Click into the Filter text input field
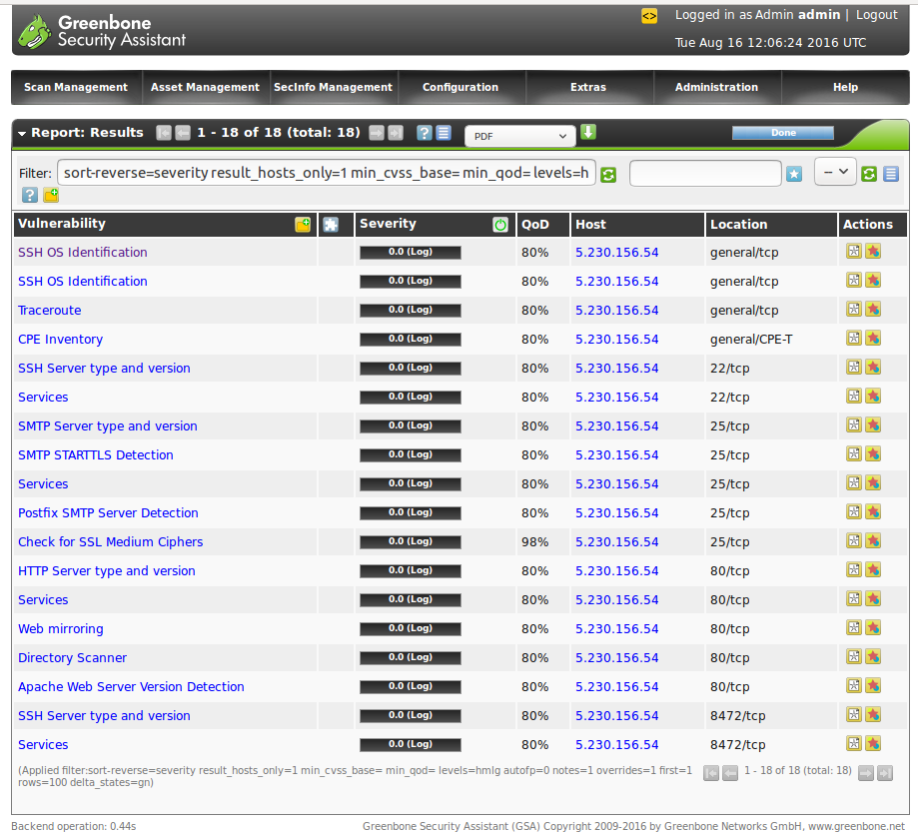 coord(326,173)
